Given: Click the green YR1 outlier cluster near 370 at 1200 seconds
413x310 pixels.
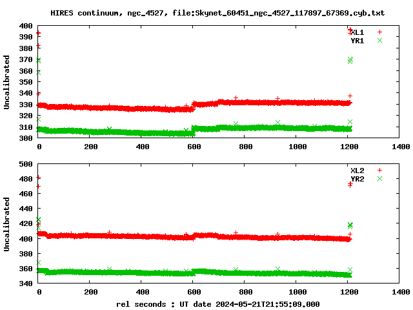Looking at the screenshot, I should coord(350,60).
